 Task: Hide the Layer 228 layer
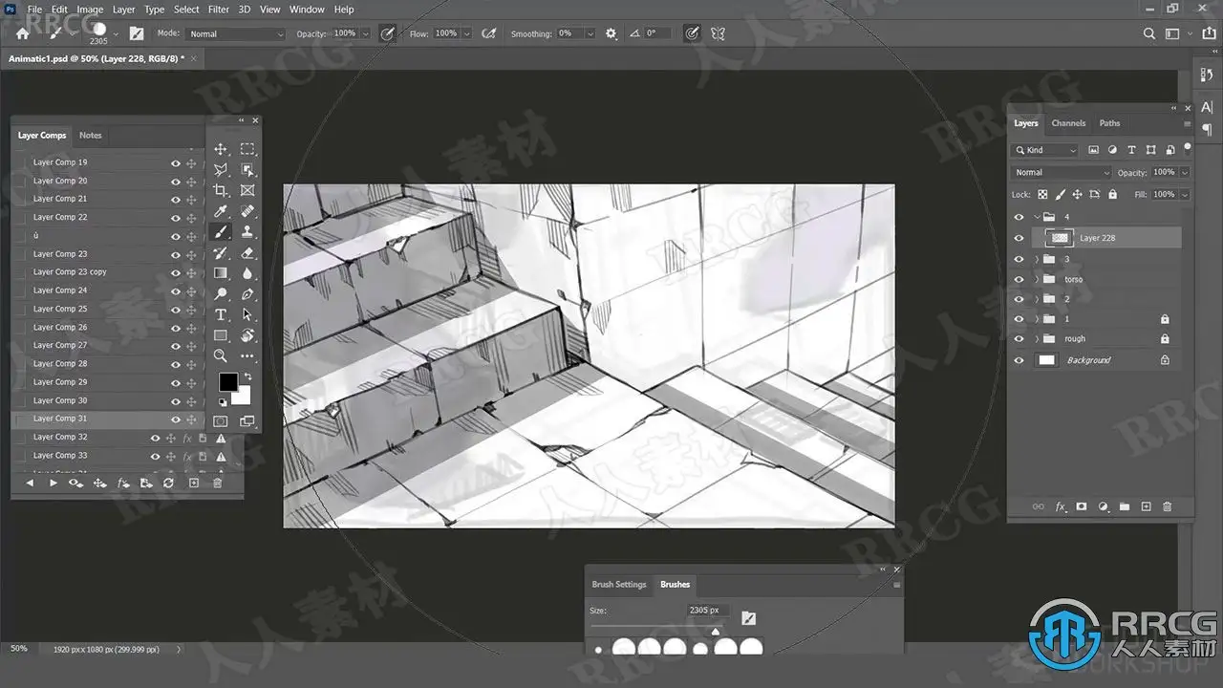point(1019,238)
